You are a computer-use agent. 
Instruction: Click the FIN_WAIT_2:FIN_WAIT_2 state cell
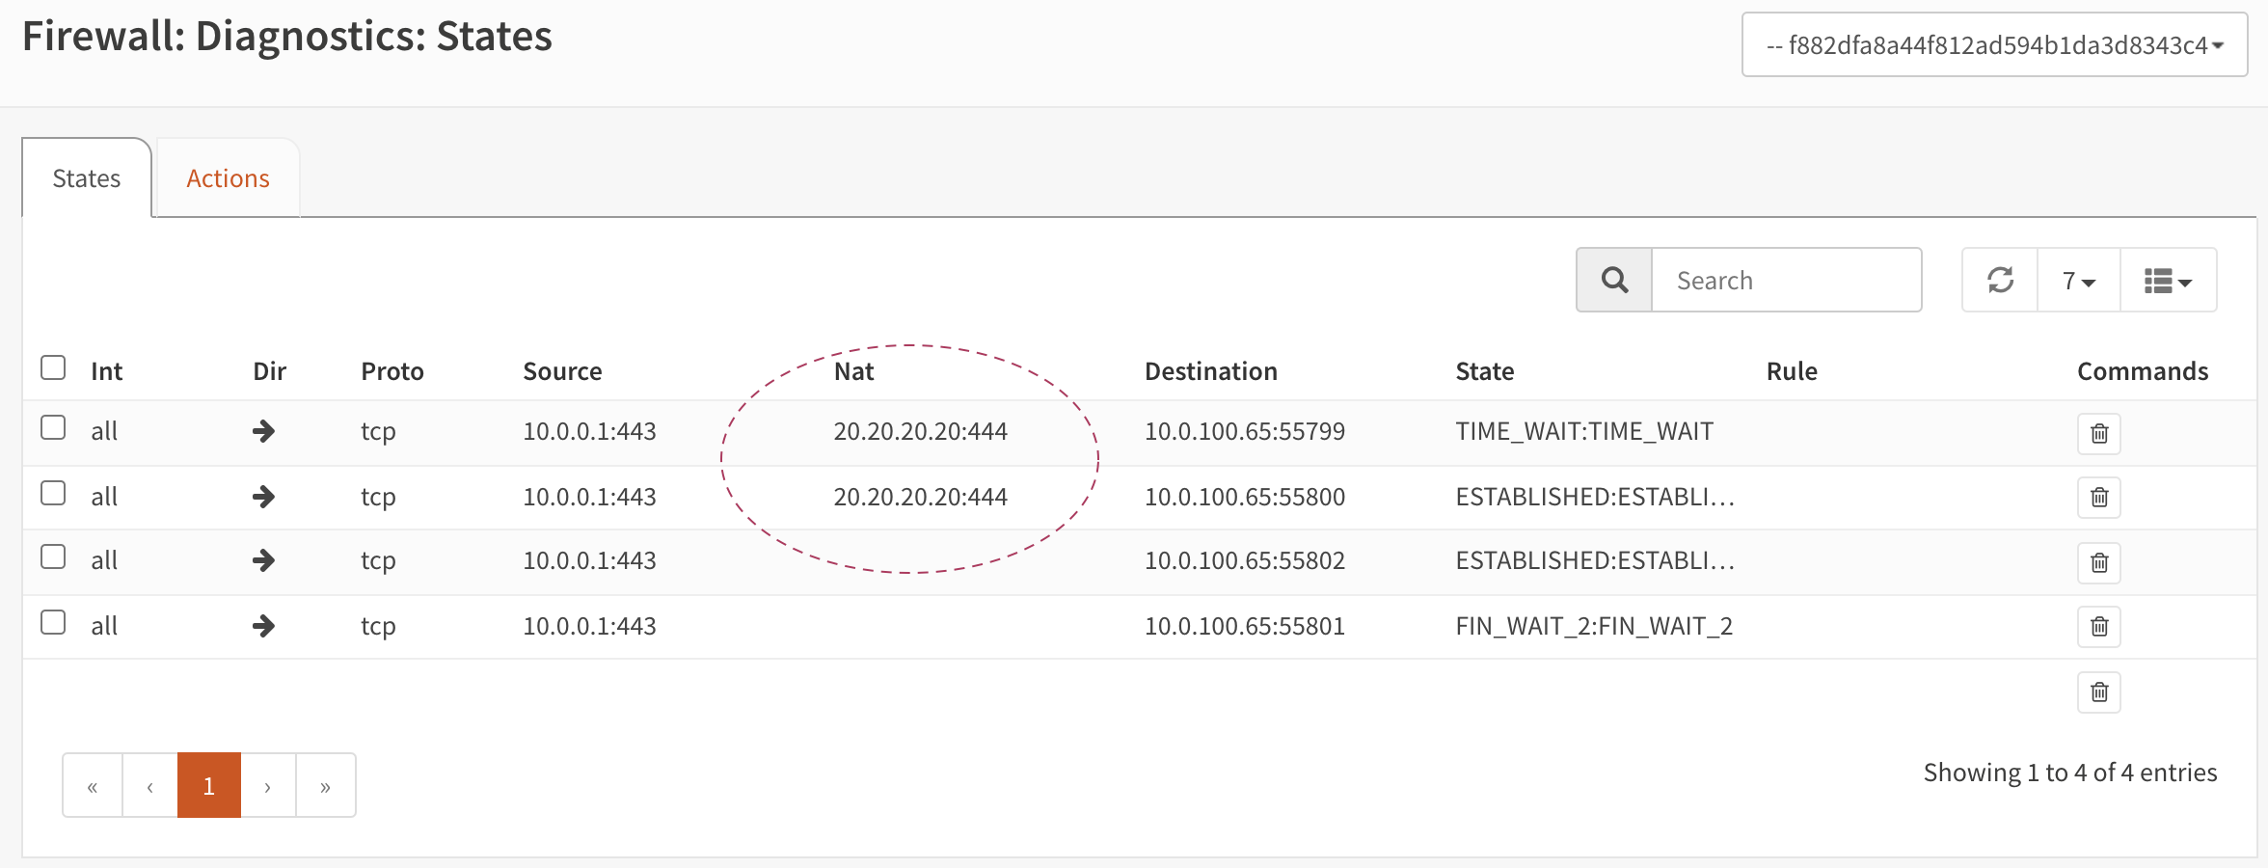[x=1594, y=626]
